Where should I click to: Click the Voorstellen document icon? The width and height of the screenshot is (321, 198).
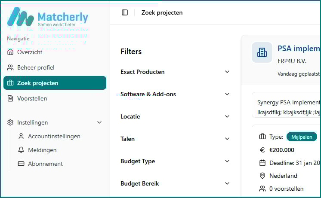click(x=10, y=98)
